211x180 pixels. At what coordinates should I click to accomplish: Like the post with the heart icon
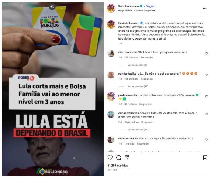point(110,157)
